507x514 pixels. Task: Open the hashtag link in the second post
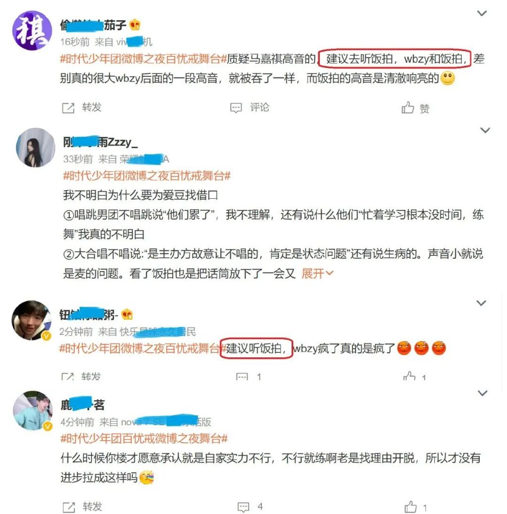pos(147,176)
